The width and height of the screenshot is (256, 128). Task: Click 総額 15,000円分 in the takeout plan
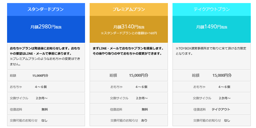tap(211, 75)
